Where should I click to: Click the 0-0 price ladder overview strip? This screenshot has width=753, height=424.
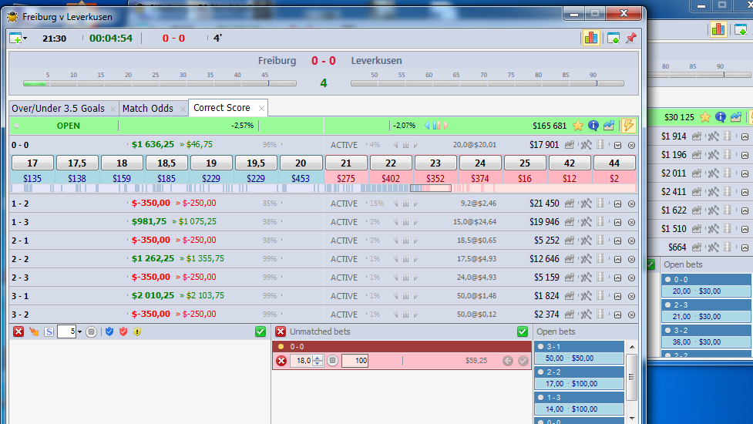[x=323, y=188]
